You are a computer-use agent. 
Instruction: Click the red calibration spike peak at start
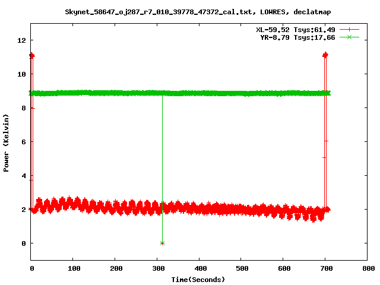(31, 56)
